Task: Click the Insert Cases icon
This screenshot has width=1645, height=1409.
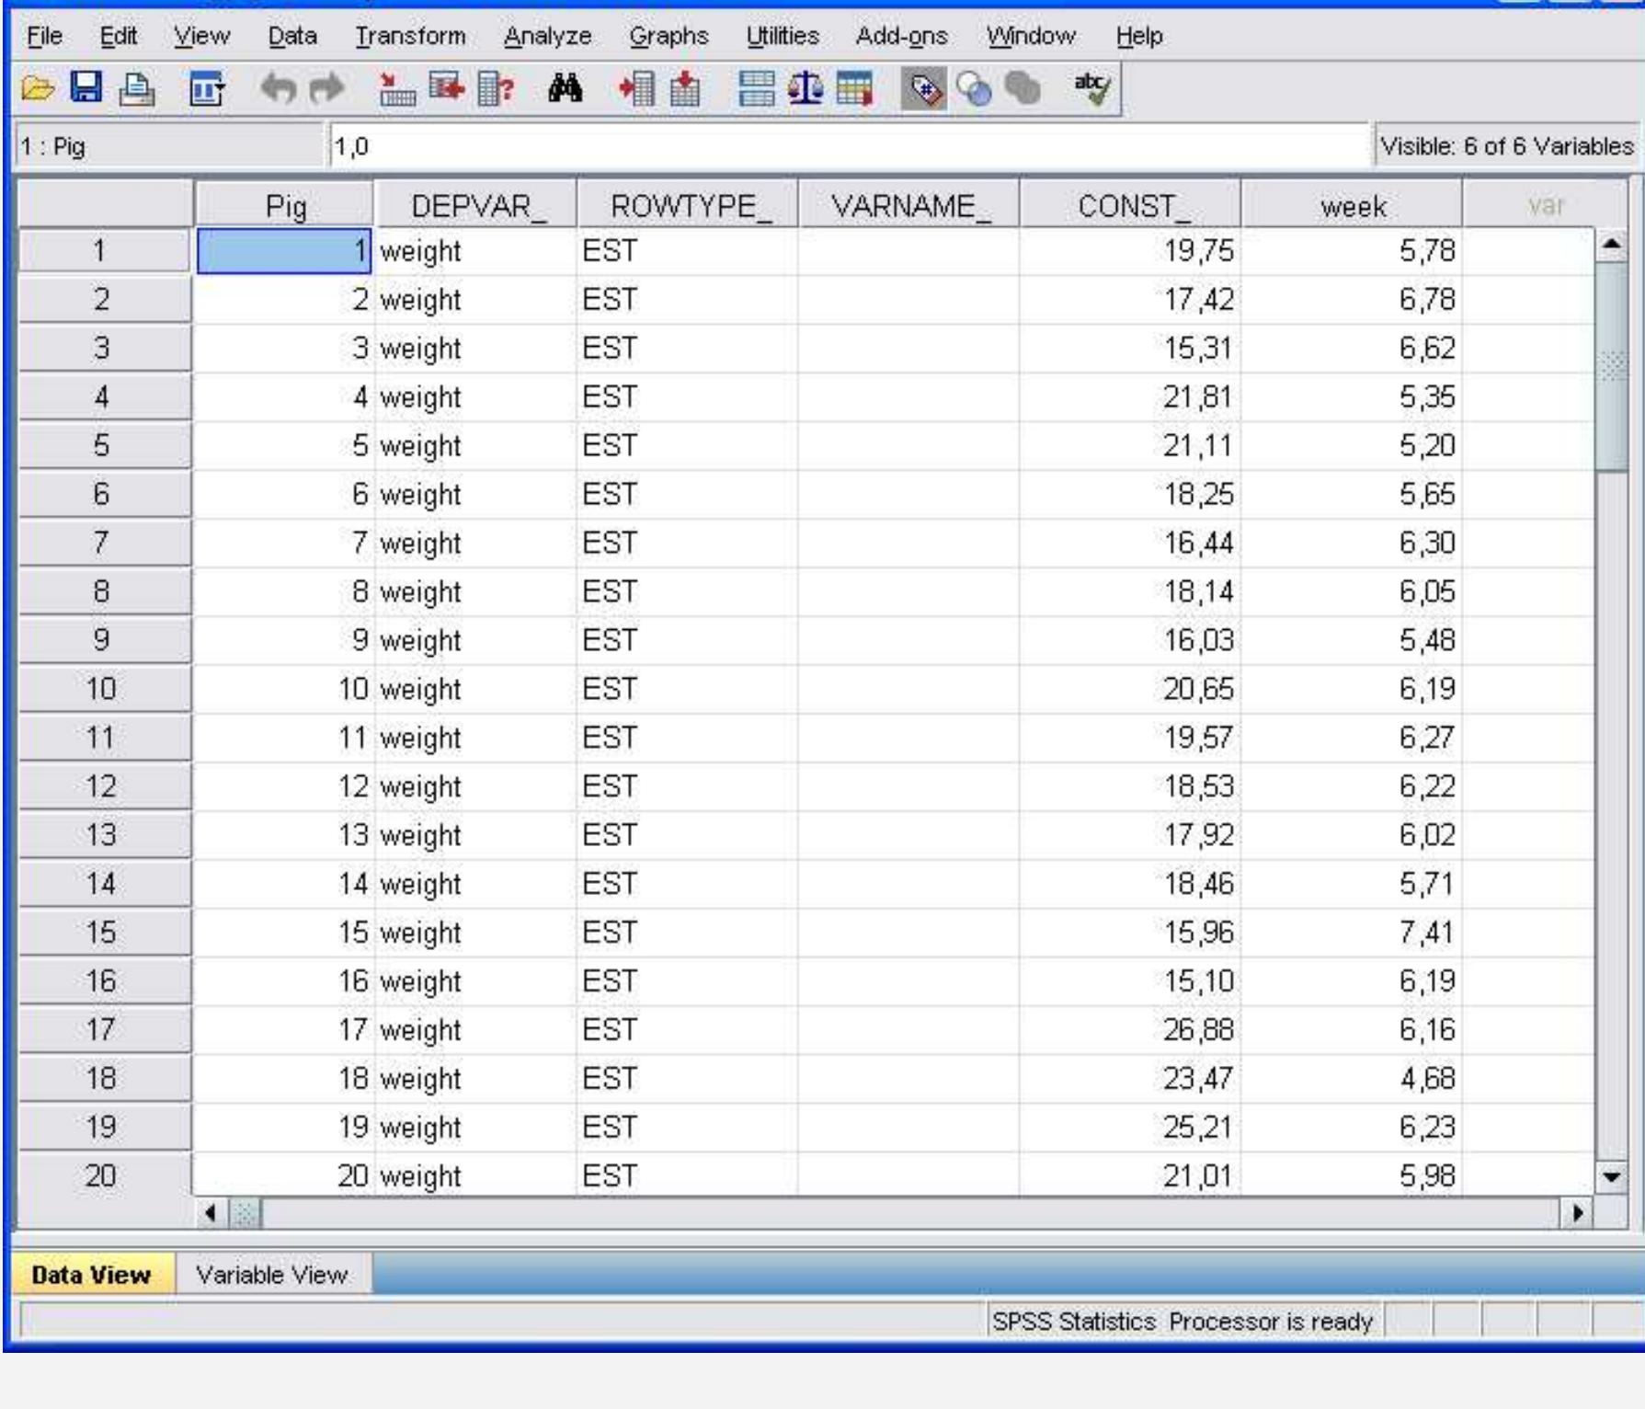Action: click(x=636, y=89)
